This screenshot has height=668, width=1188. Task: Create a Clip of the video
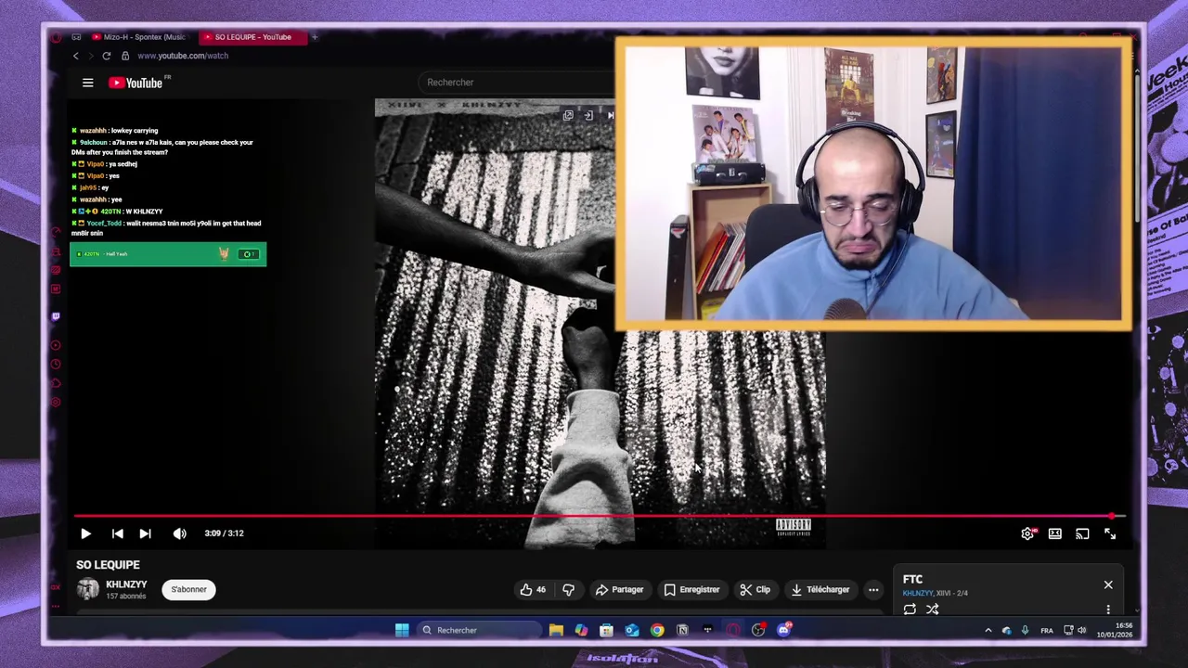[755, 589]
